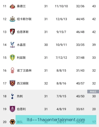The image size is (99, 127).
Task: Tap the 39 points for 水晶宫
Action: (x=94, y=45)
